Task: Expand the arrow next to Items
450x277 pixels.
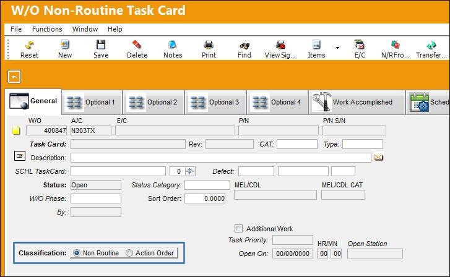Action: (x=337, y=48)
